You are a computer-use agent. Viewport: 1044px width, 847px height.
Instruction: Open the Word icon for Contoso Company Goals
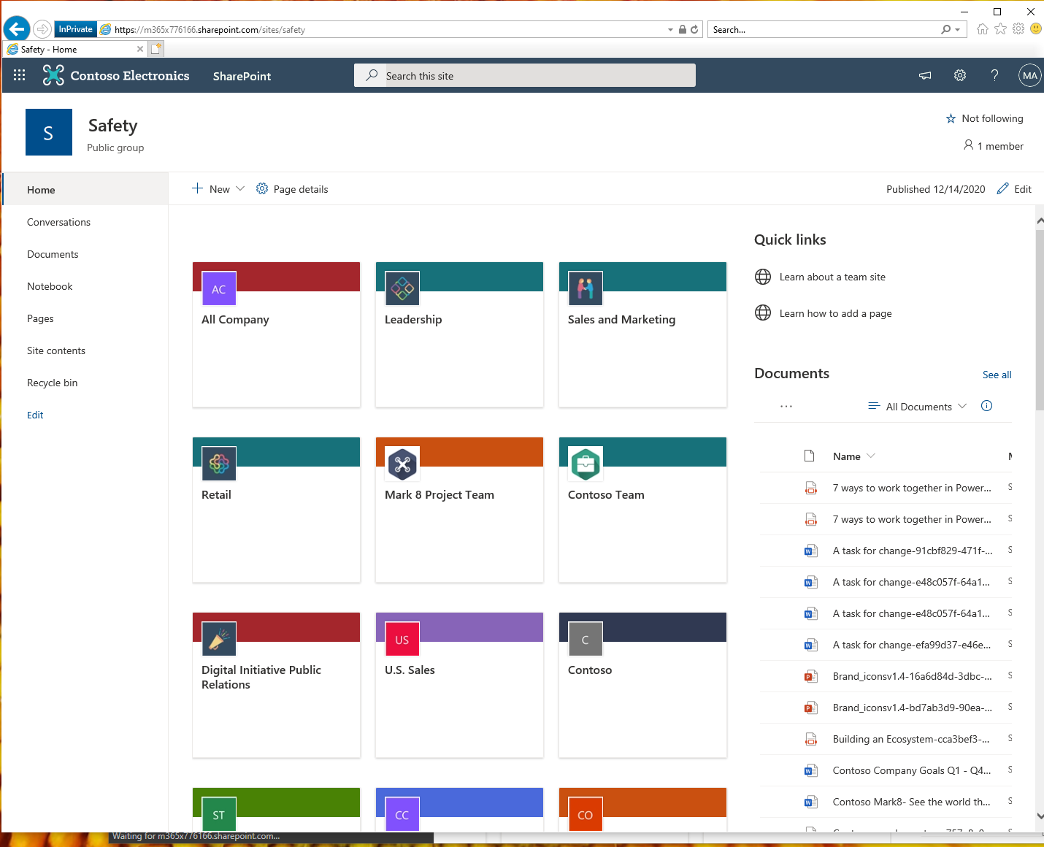point(810,770)
